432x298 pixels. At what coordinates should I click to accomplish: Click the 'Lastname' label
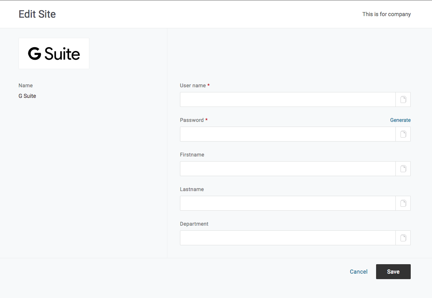coord(192,189)
